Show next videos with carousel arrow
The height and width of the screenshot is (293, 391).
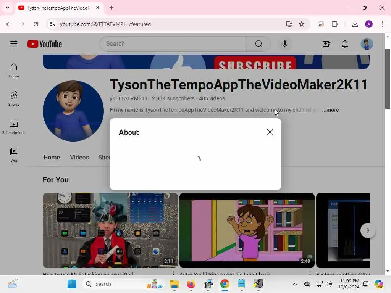(368, 230)
